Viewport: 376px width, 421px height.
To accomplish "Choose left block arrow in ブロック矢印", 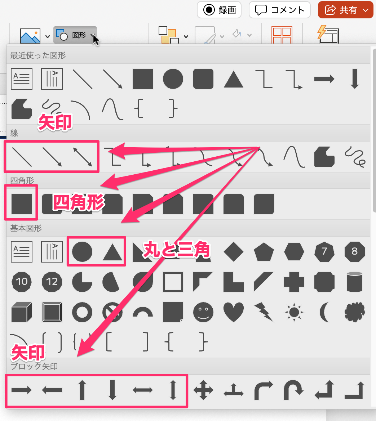I will (52, 390).
